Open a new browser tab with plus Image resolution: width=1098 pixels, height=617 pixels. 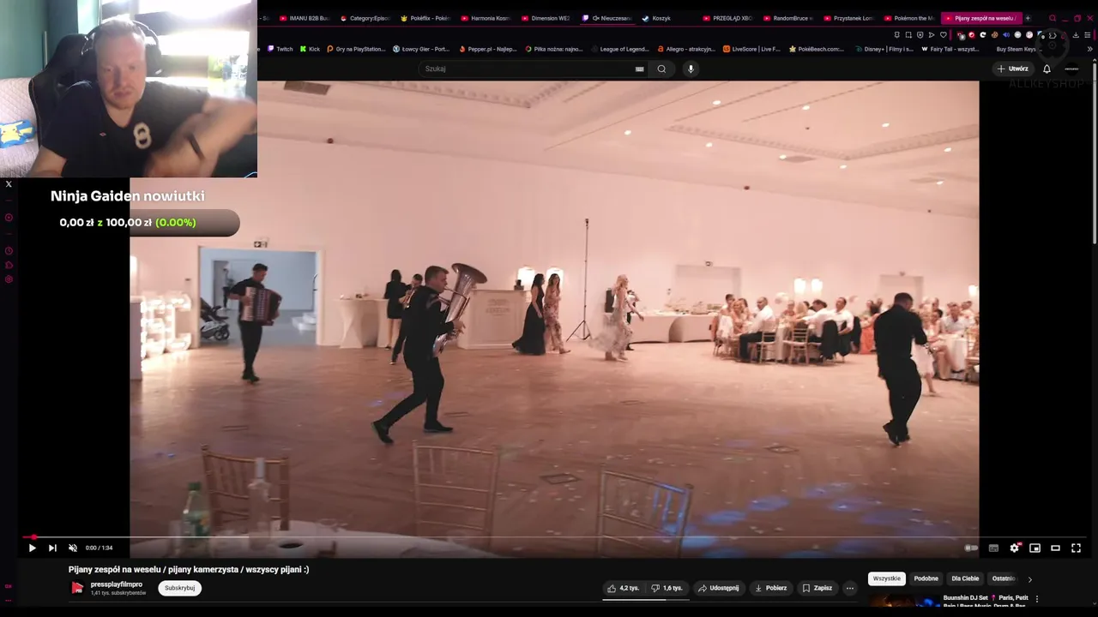click(x=1028, y=18)
